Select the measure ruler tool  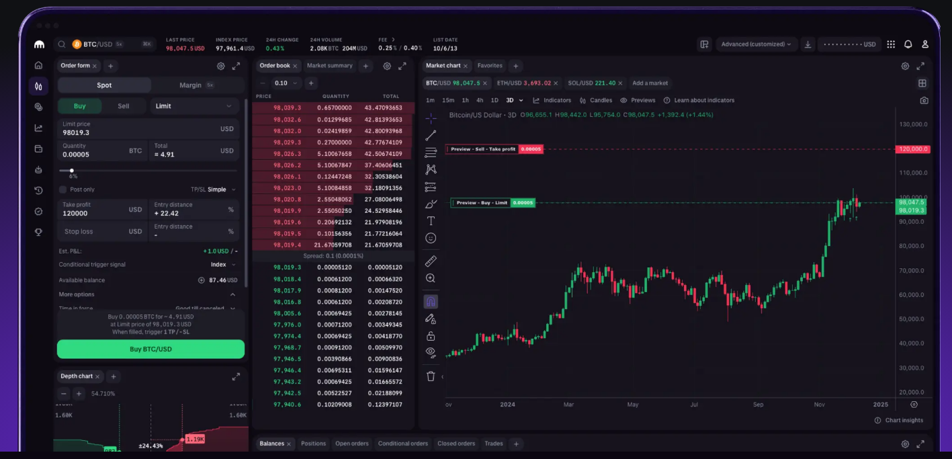(431, 261)
